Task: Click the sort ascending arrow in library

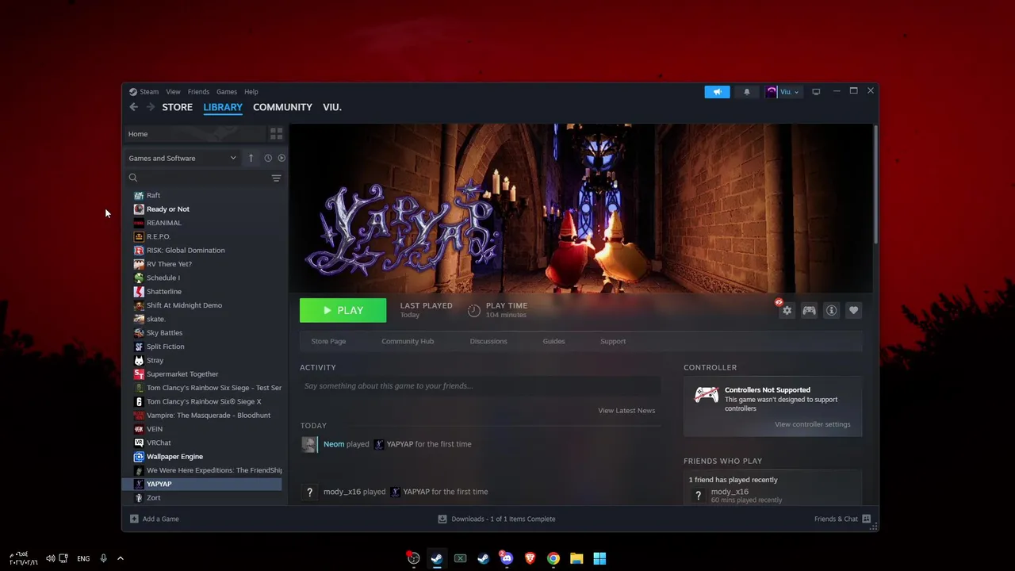Action: tap(251, 158)
